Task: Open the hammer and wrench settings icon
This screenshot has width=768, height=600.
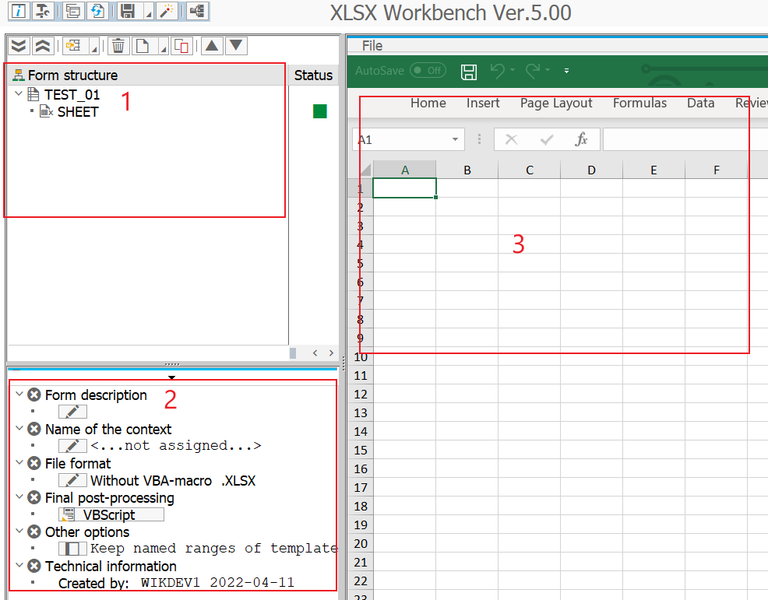Action: click(x=43, y=11)
